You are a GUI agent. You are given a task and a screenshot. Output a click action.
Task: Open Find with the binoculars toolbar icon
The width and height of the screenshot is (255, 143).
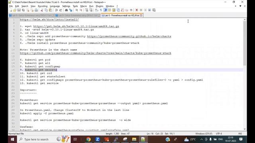66,10
